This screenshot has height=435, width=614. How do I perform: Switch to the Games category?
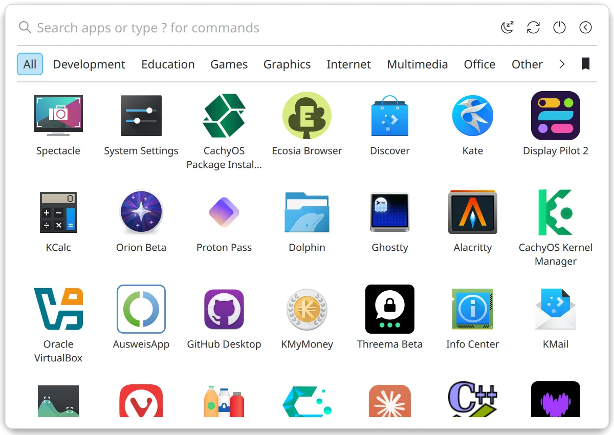[x=229, y=64]
